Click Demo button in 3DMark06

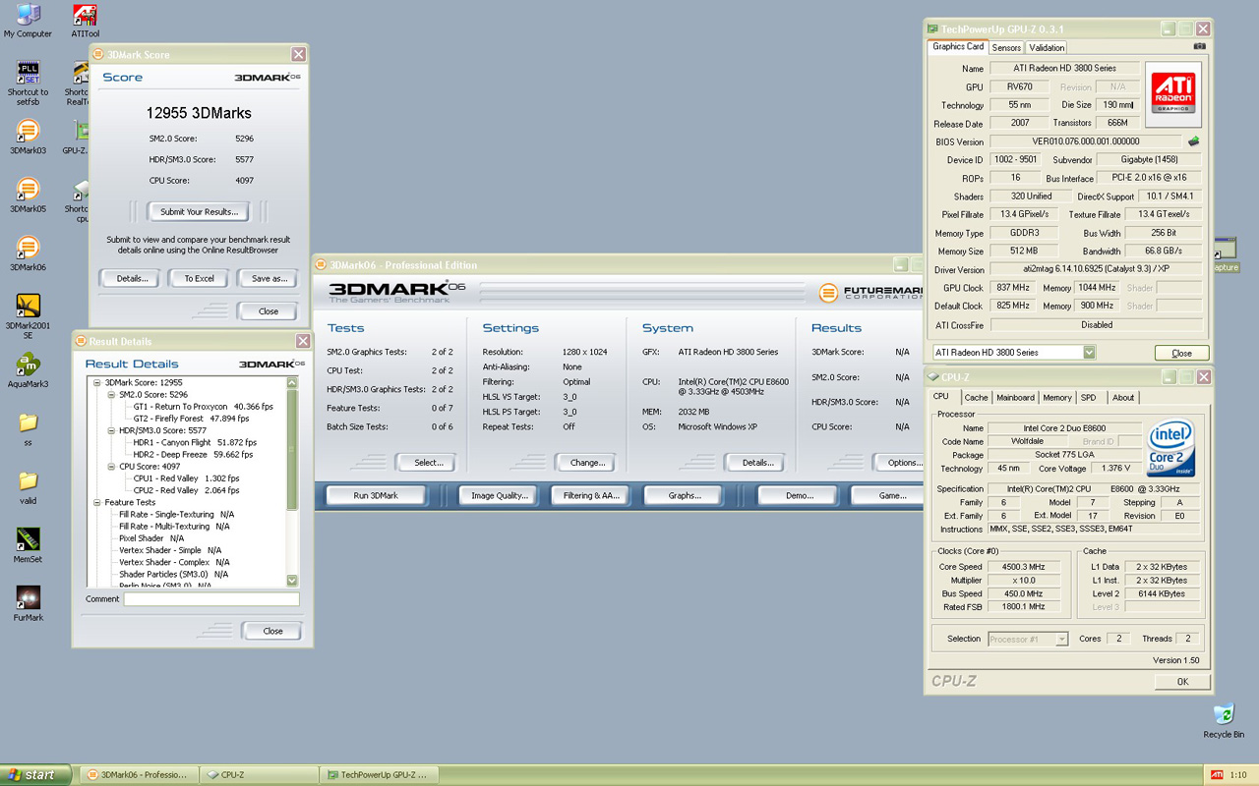800,495
